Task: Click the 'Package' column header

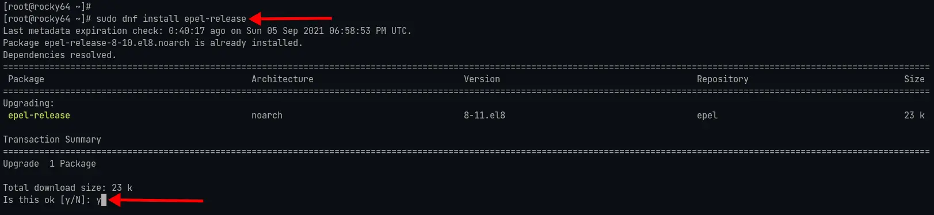Action: tap(26, 79)
